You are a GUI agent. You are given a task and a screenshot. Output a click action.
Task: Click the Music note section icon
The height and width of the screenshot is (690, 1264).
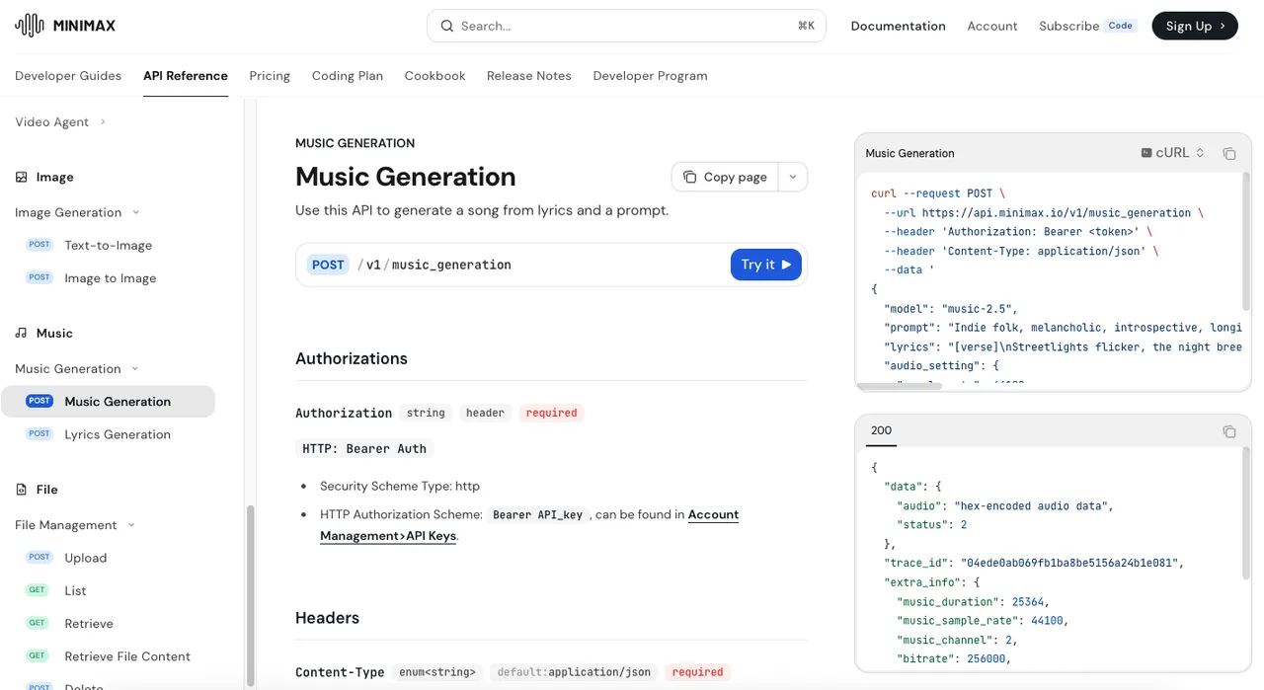click(22, 334)
